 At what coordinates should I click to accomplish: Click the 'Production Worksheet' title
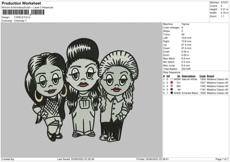21,3
